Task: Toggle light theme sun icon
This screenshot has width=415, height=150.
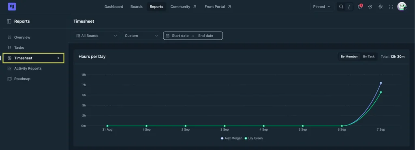Action: coord(381,6)
